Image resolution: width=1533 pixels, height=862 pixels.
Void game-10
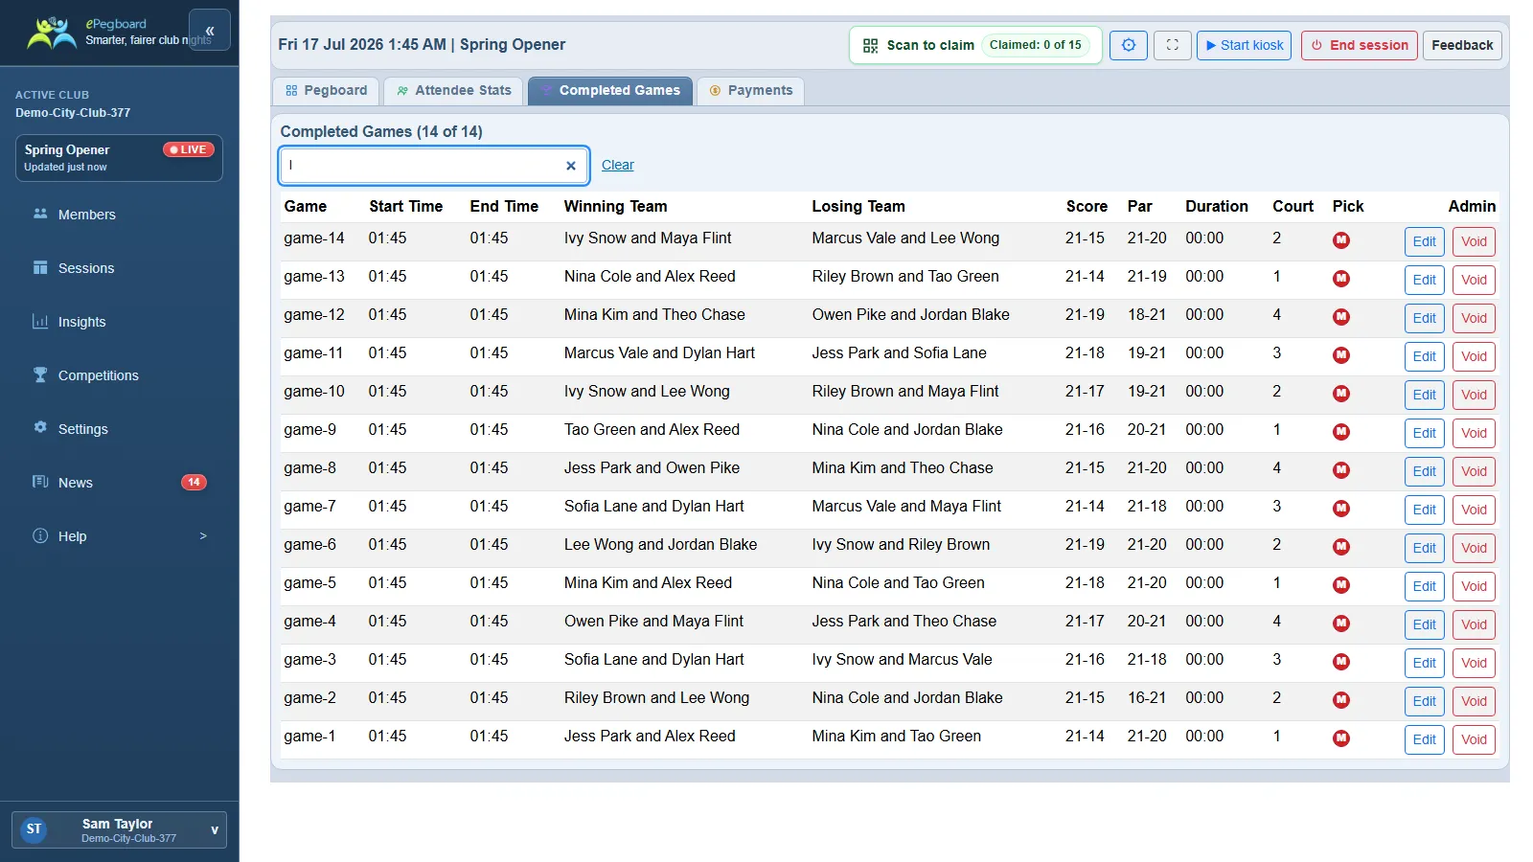coord(1474,395)
